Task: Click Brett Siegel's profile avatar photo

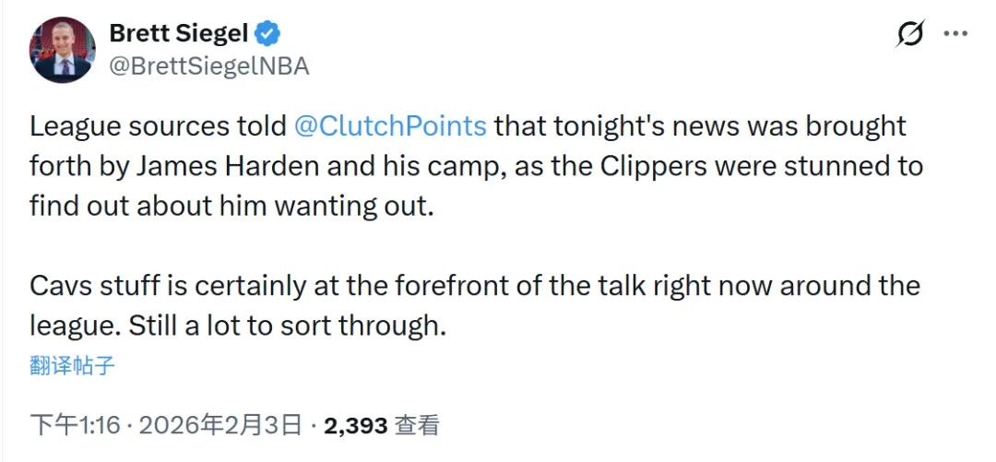Action: click(x=63, y=49)
